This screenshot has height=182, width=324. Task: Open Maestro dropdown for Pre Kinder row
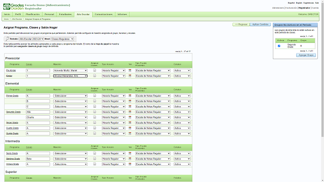[70, 71]
